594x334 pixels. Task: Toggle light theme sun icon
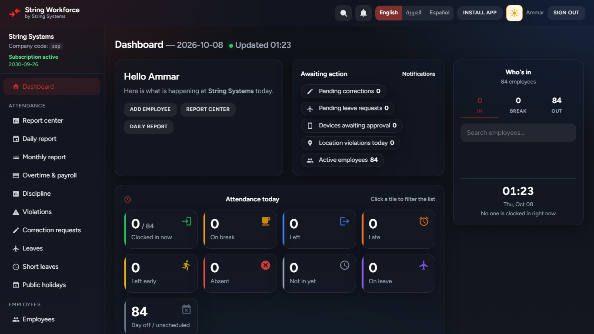(x=514, y=13)
